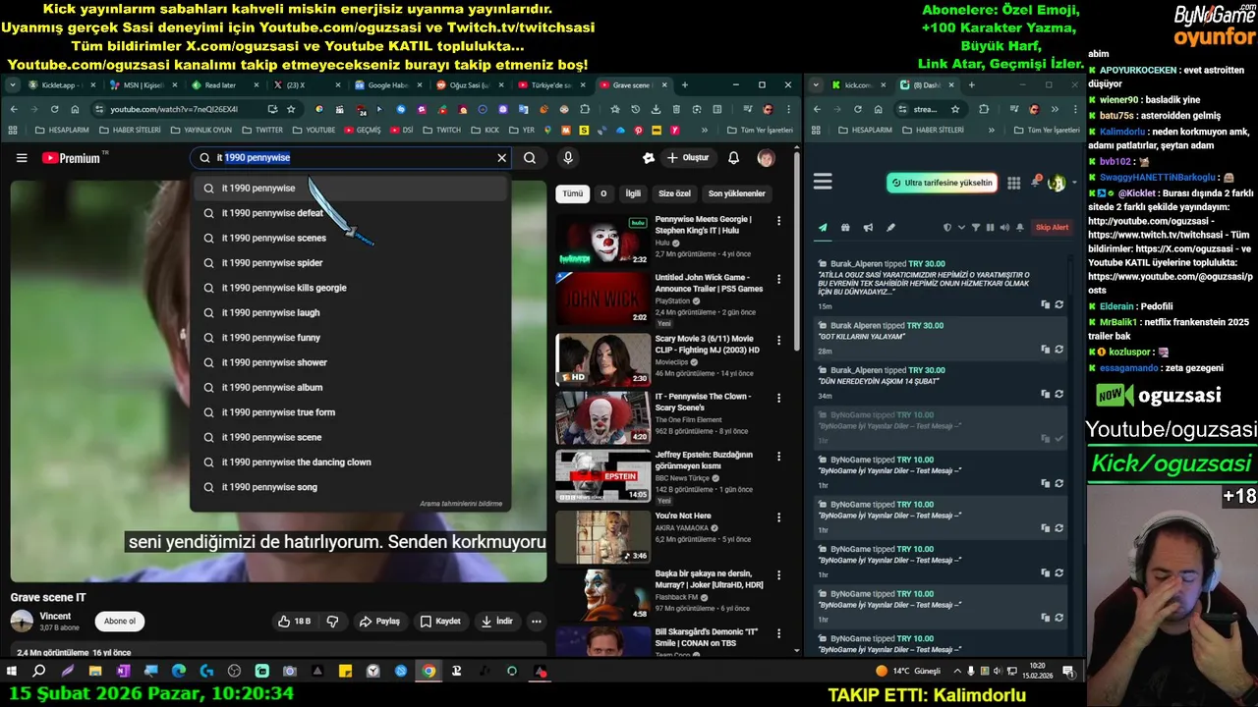Open options menu for Scary Movie 3 clip

[x=778, y=340]
